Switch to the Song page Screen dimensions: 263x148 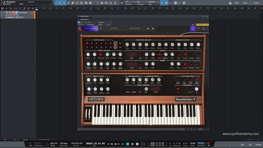(245, 3)
